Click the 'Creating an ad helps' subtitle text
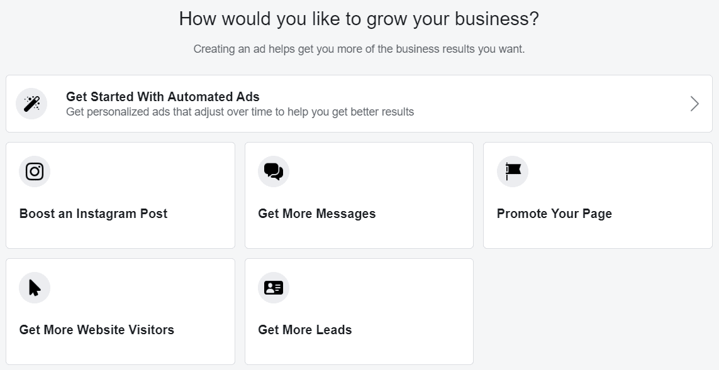This screenshot has width=719, height=370. coord(359,49)
